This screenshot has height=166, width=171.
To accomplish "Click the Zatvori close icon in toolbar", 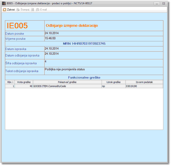I will point(4,10).
